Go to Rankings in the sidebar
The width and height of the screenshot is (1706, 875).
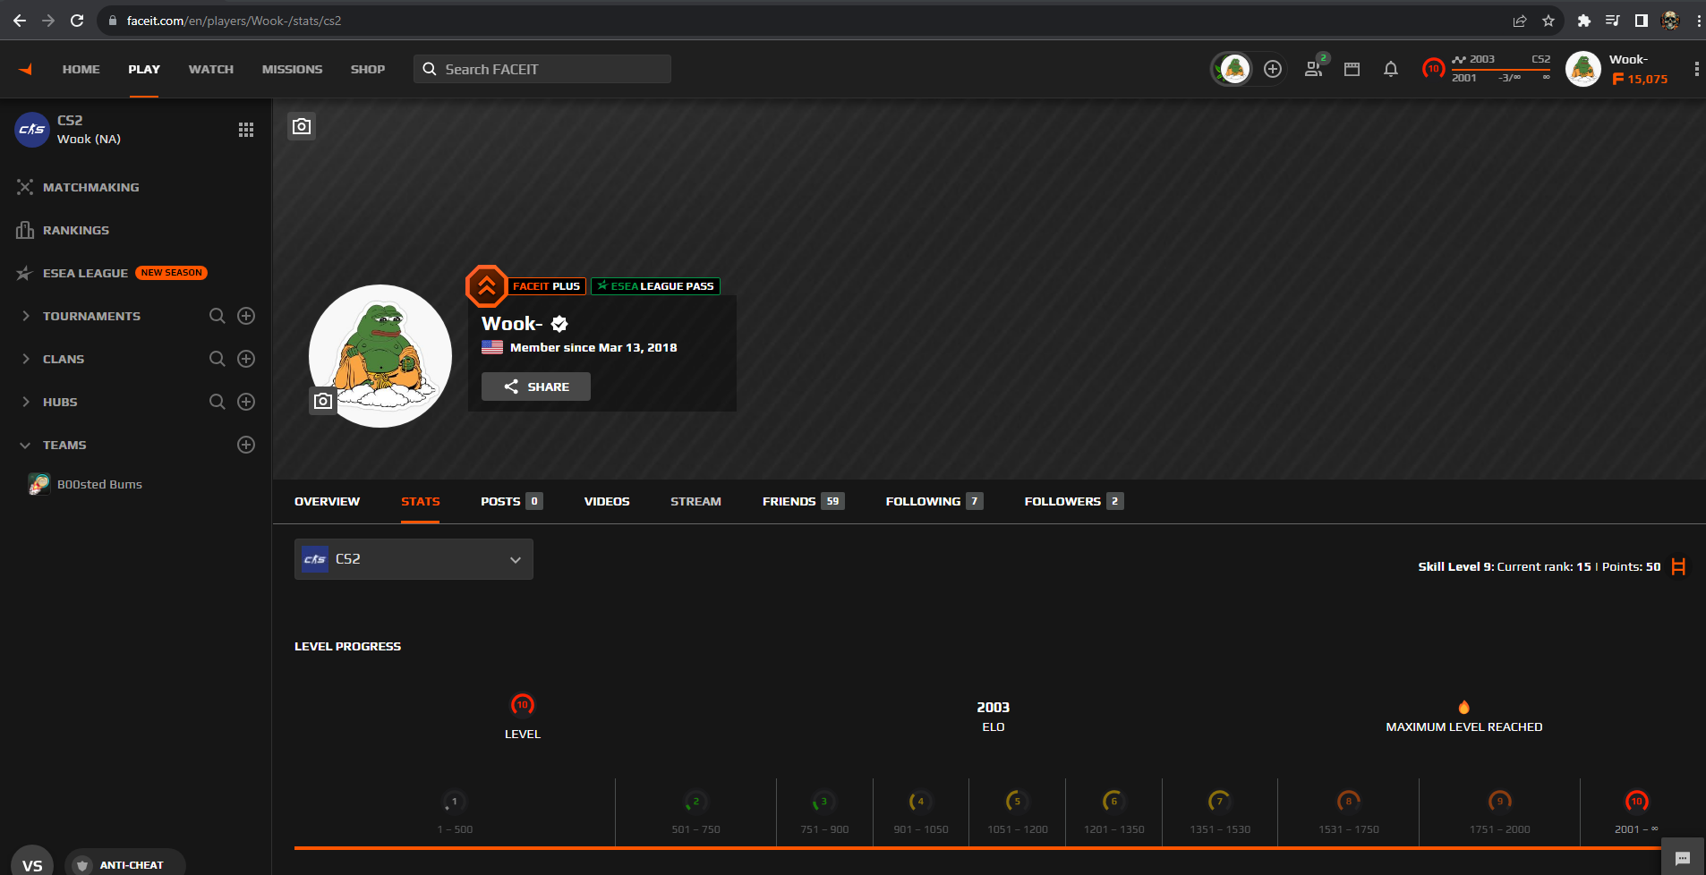pyautogui.click(x=76, y=230)
